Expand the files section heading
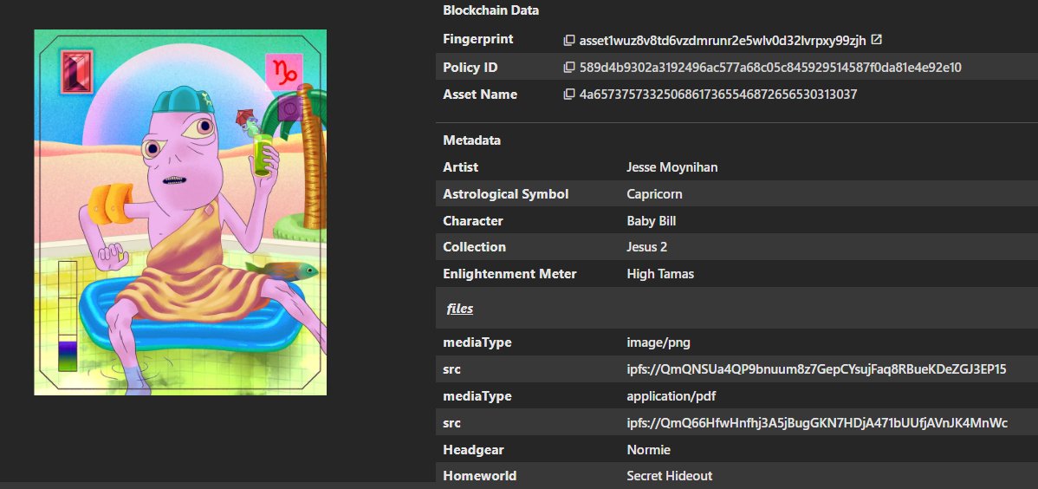This screenshot has height=489, width=1038. point(459,309)
